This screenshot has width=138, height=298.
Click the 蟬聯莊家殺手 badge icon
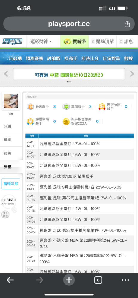(x=102, y=107)
